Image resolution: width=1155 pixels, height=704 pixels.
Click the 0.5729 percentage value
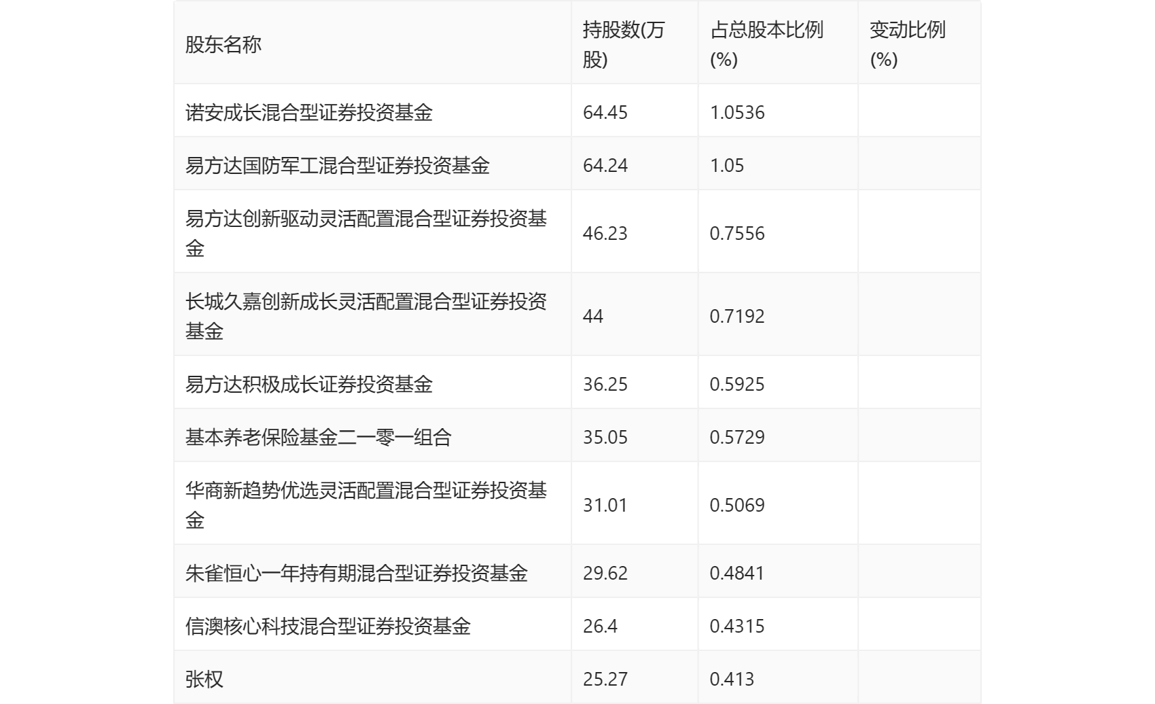[737, 437]
